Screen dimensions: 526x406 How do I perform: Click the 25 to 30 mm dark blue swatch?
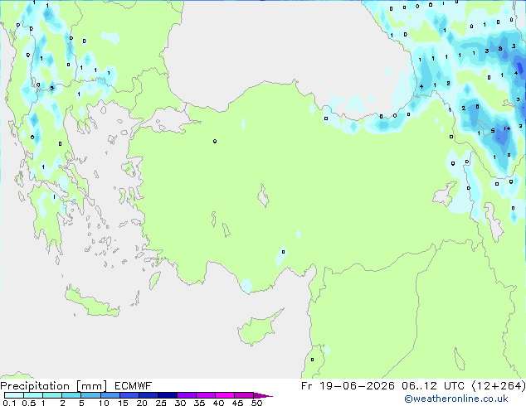tap(168, 395)
